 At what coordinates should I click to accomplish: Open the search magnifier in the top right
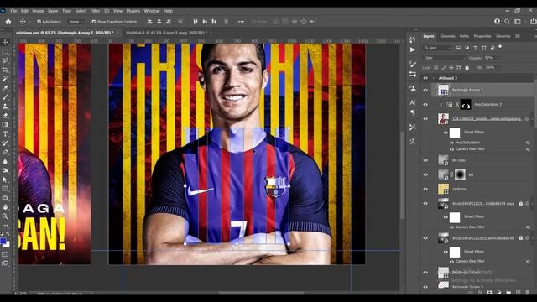507,22
